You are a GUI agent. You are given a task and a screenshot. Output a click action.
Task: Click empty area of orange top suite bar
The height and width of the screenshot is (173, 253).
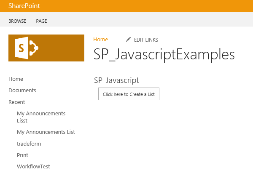[x=148, y=6]
